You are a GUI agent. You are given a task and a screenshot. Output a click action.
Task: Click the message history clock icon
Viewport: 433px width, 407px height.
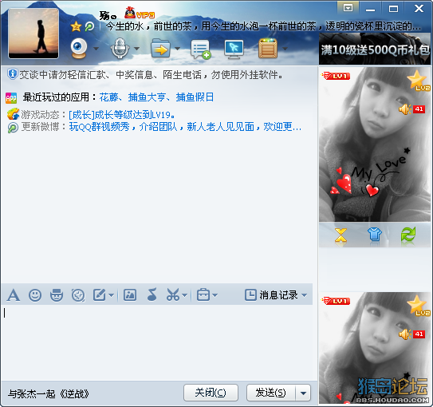point(250,294)
